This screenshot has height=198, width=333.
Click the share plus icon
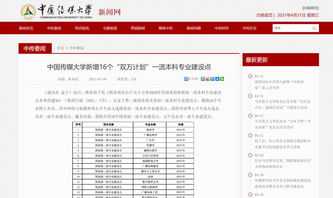pyautogui.click(x=186, y=79)
